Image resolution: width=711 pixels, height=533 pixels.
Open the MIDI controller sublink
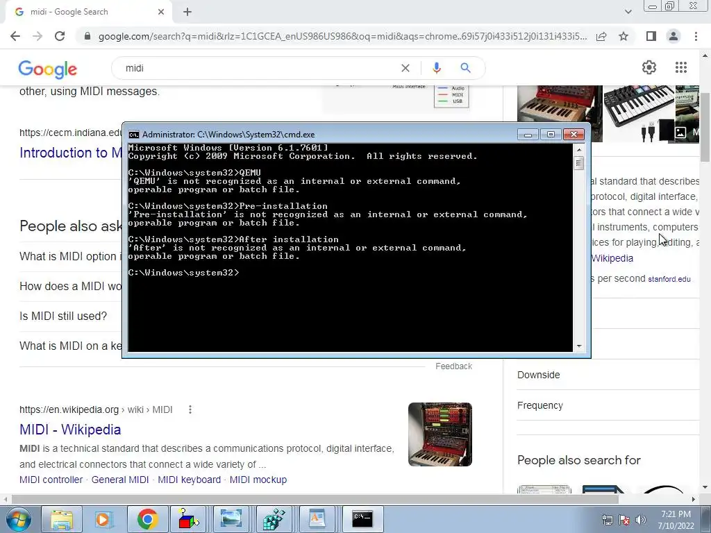pyautogui.click(x=51, y=480)
